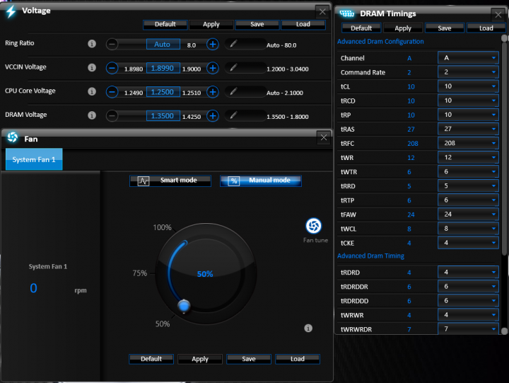Decrease VCCIN Voltage with minus button
This screenshot has height=383, width=509.
tap(112, 68)
